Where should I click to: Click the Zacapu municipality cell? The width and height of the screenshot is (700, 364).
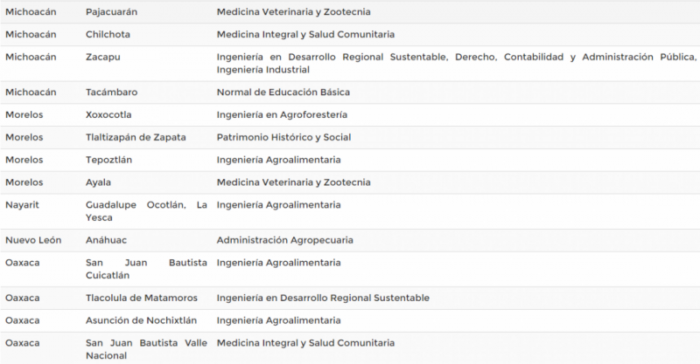click(x=105, y=58)
